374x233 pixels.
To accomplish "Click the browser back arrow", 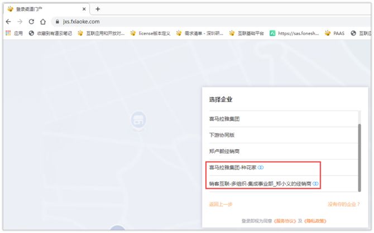I will [8, 21].
